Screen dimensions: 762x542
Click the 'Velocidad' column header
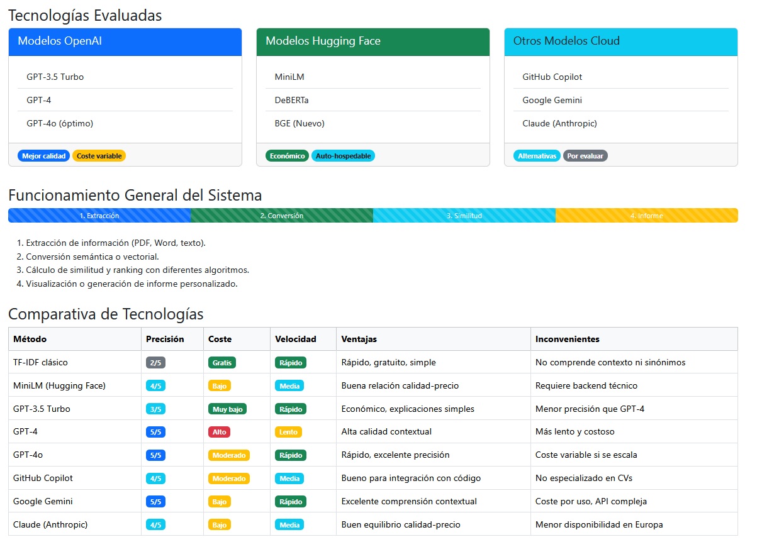[x=303, y=339]
